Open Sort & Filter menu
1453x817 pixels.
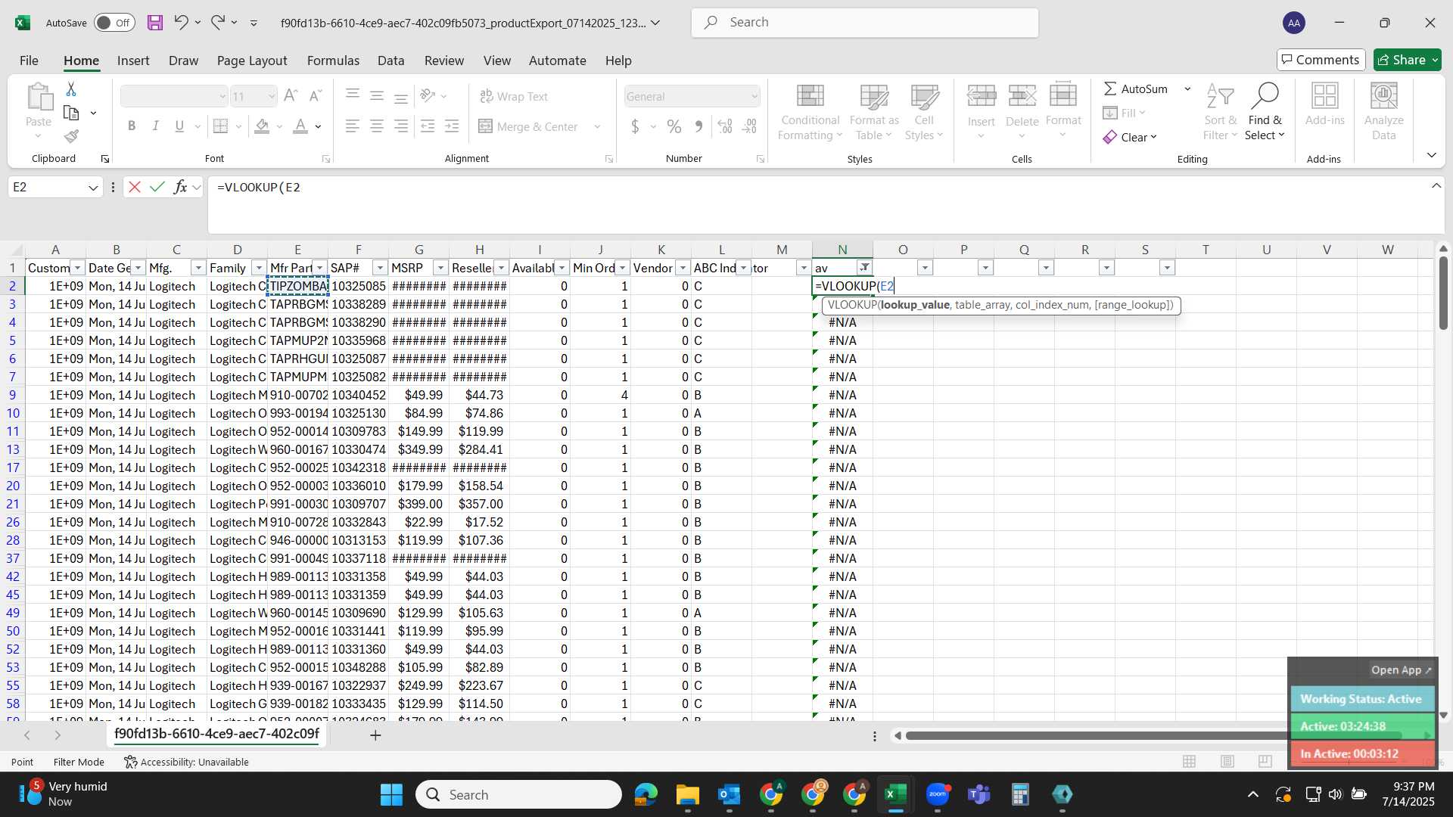(1221, 112)
